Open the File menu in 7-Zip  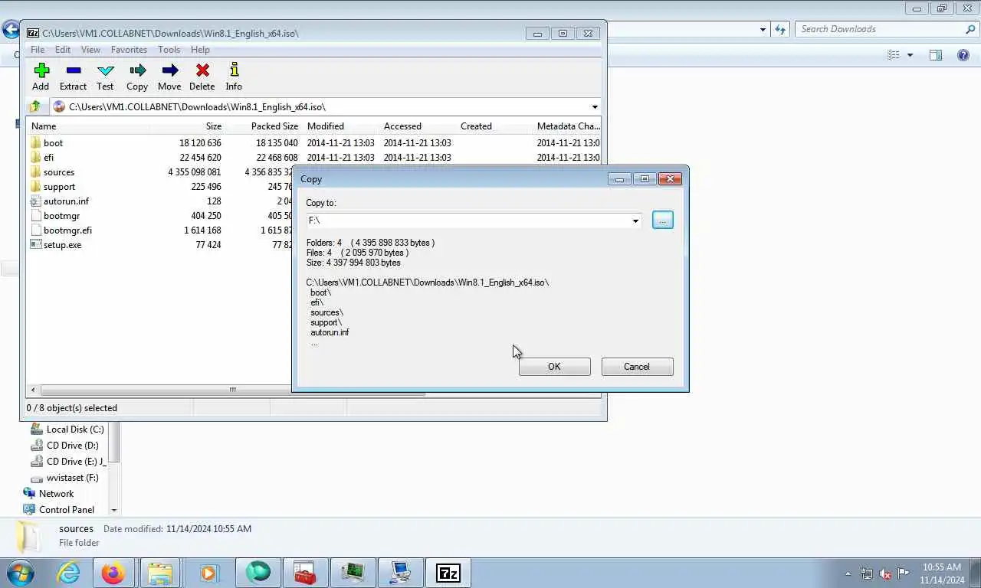(x=37, y=50)
